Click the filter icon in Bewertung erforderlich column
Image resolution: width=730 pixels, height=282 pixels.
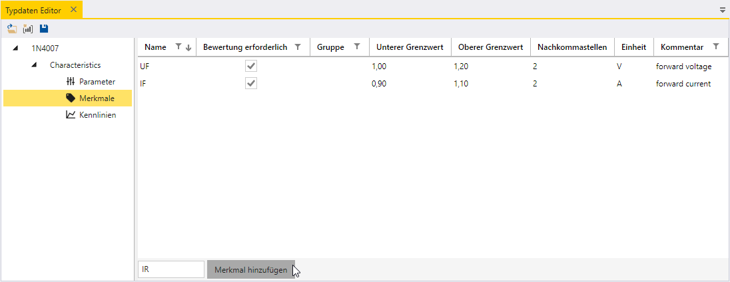point(298,47)
